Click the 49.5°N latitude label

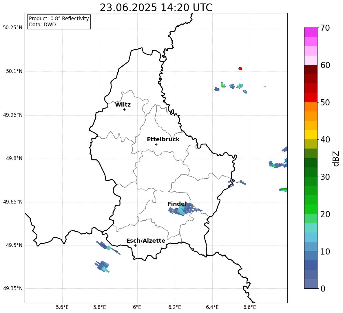(14, 245)
